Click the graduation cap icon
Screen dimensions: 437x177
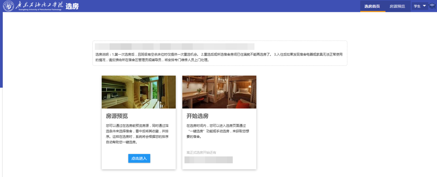(x=432, y=6)
